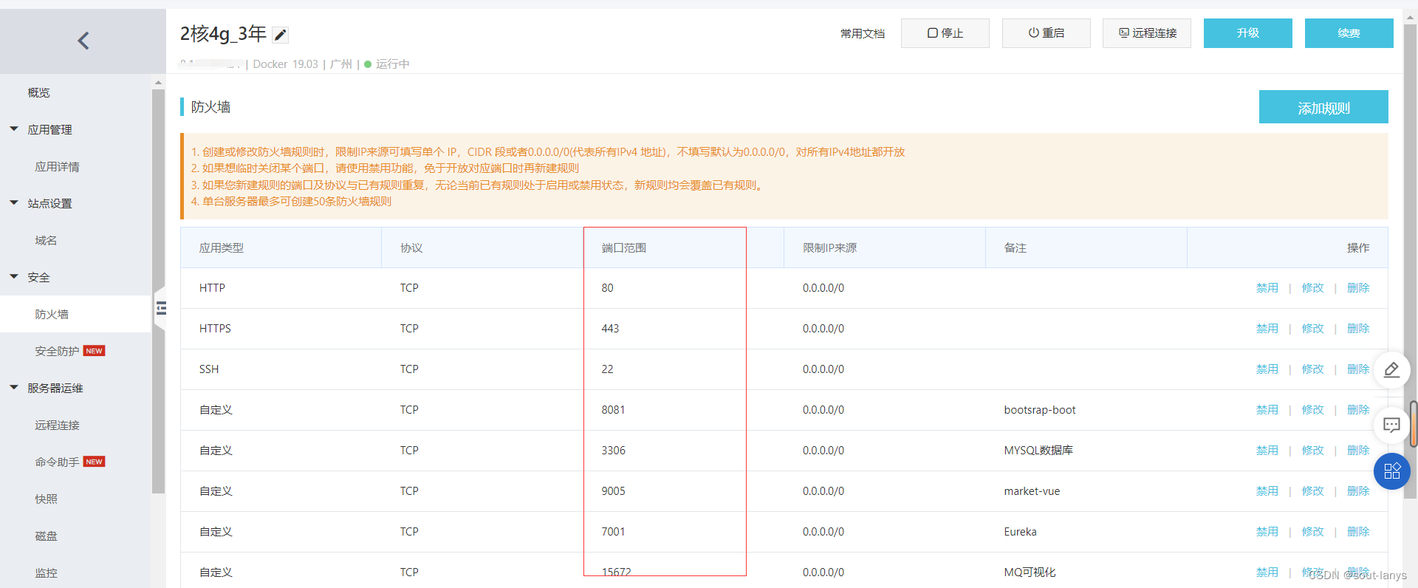Add a firewall rule with 添加规则
Viewport: 1418px width, 588px height.
[x=1323, y=107]
